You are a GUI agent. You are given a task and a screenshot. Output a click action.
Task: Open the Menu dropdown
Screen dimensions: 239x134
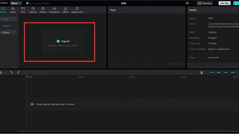pyautogui.click(x=16, y=3)
